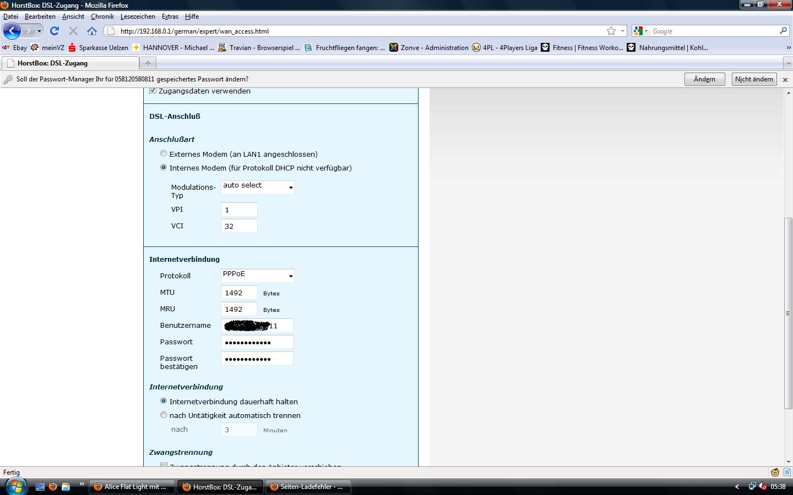Image resolution: width=793 pixels, height=495 pixels.
Task: Click the Nicht ändern button
Action: pos(753,79)
